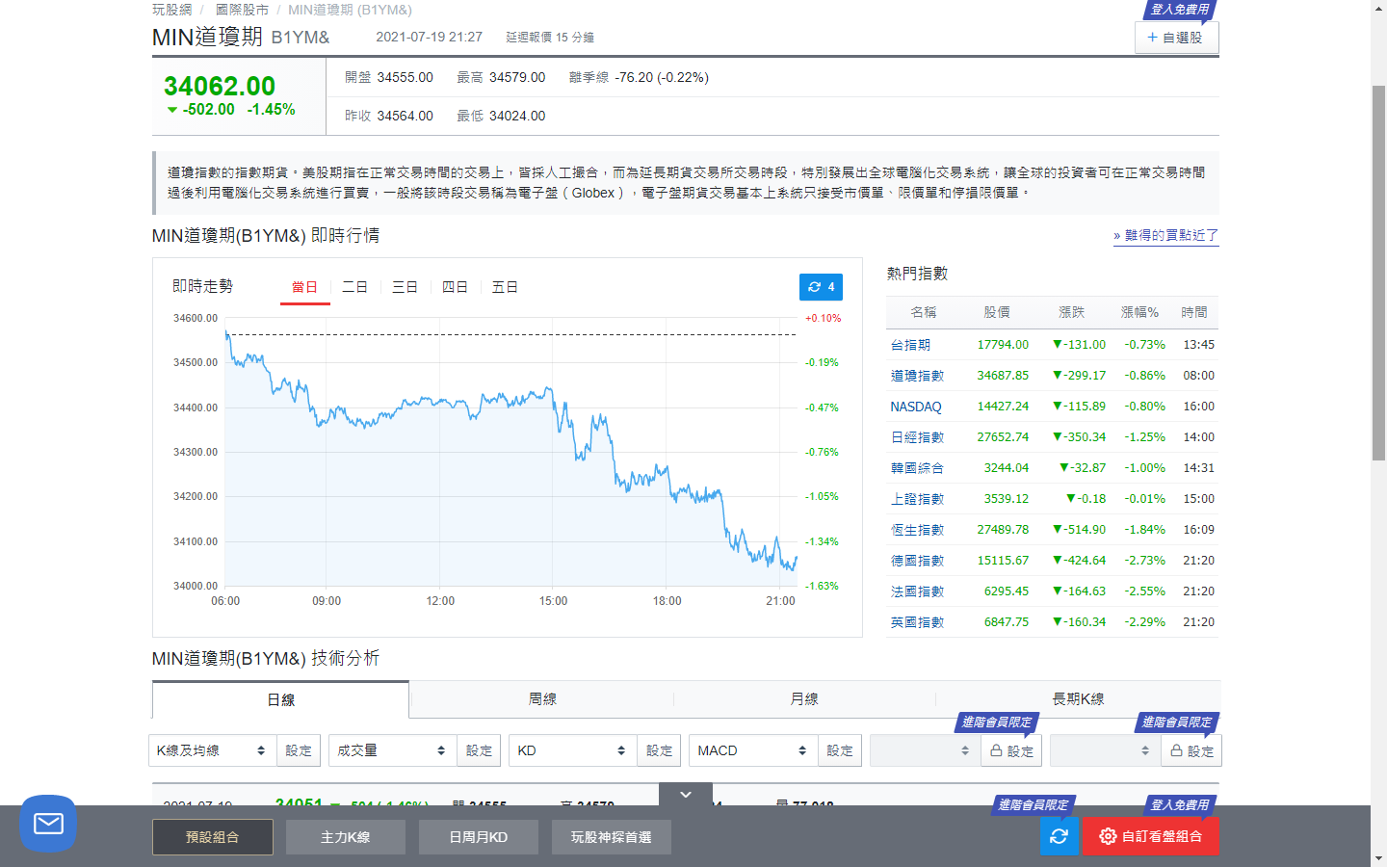Click the 主力K線 preset button

346,837
